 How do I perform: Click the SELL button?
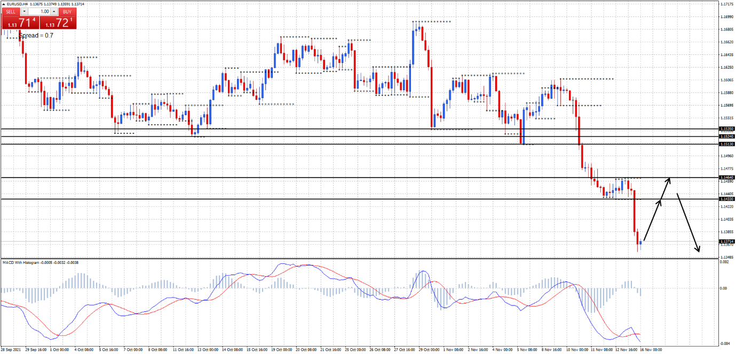click(x=11, y=11)
